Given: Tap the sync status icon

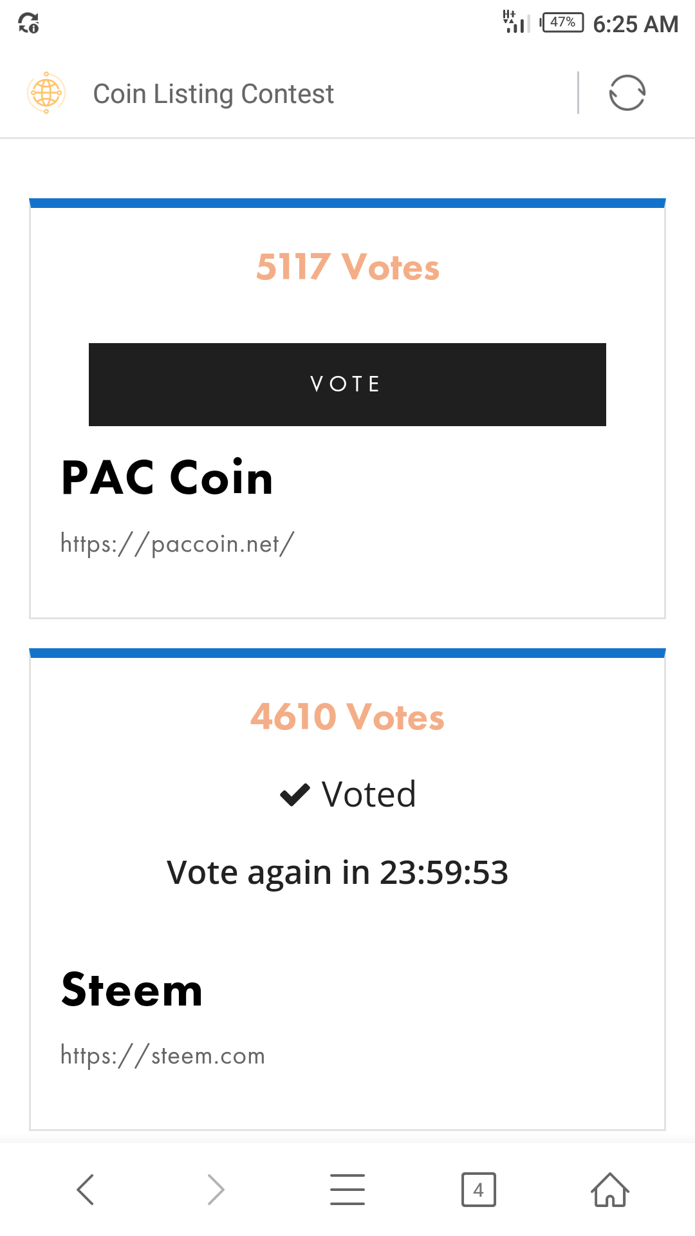Looking at the screenshot, I should click(28, 24).
